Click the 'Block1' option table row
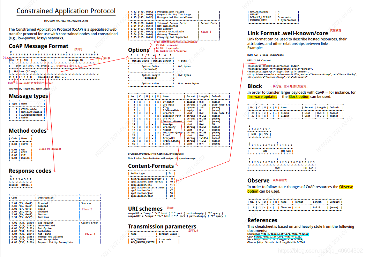Screen dimensions: 366x257 [296, 116]
